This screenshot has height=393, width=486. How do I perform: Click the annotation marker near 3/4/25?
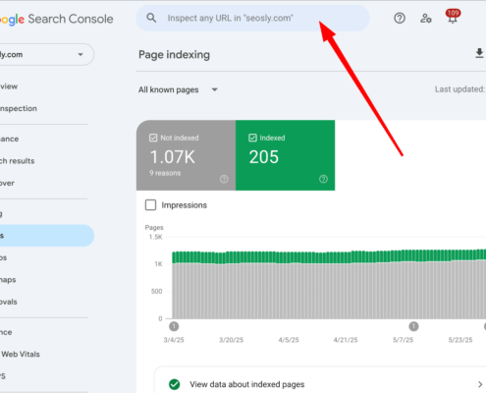[174, 326]
